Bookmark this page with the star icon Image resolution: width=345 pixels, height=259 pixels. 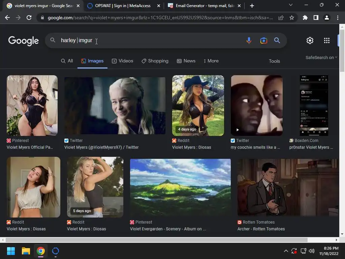pyautogui.click(x=292, y=18)
